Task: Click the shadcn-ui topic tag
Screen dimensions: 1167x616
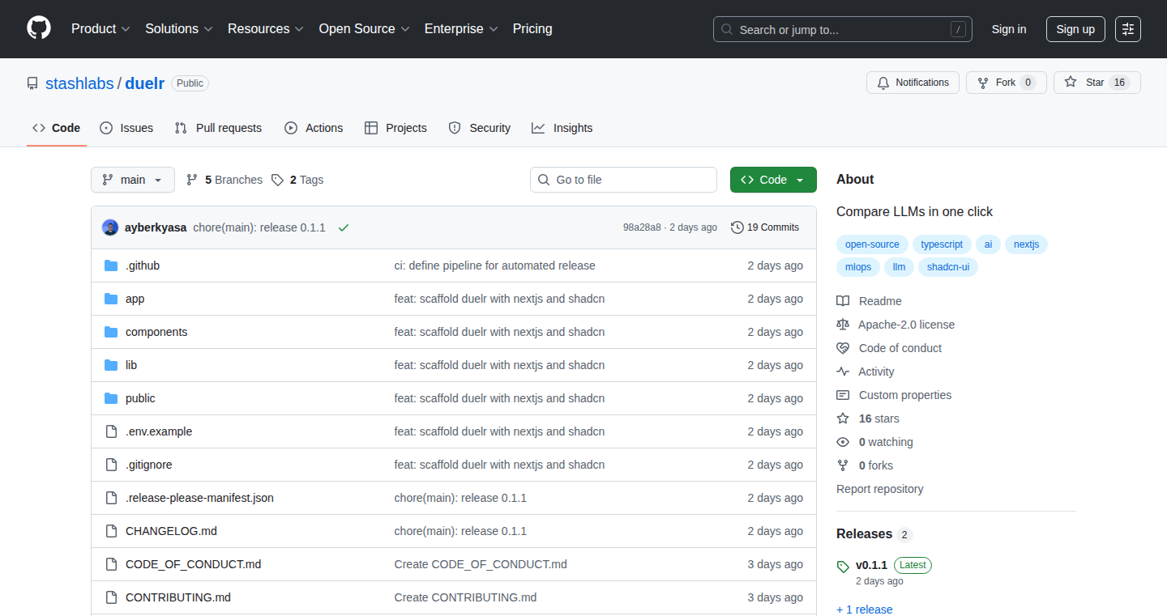Action: point(948,267)
